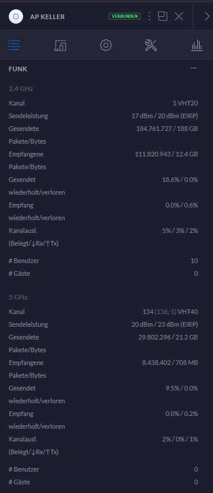Click the 2.4 GHz Benutzer count 10
The width and height of the screenshot is (213, 493).
click(194, 261)
